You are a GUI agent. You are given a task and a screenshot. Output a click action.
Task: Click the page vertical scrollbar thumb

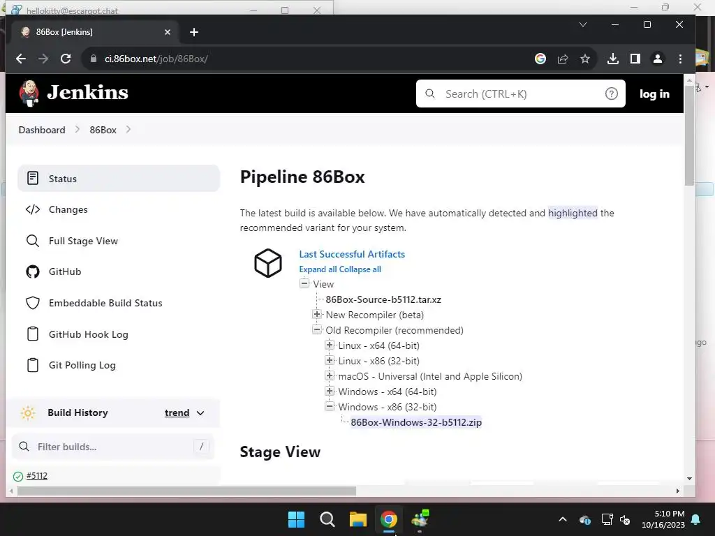click(689, 136)
